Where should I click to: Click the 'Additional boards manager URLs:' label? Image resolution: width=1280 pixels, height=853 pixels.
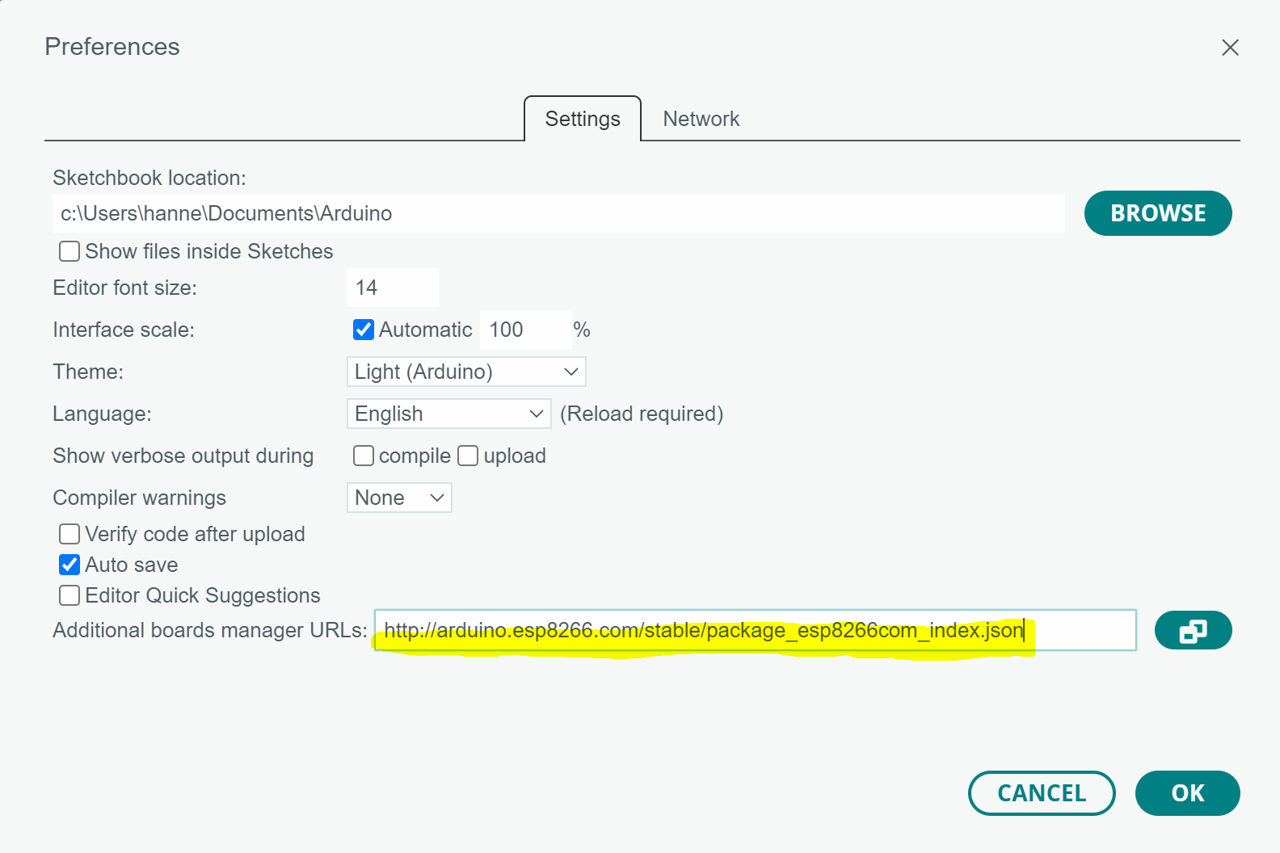210,630
